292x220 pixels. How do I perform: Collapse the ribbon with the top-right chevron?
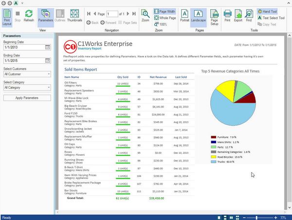click(x=289, y=3)
